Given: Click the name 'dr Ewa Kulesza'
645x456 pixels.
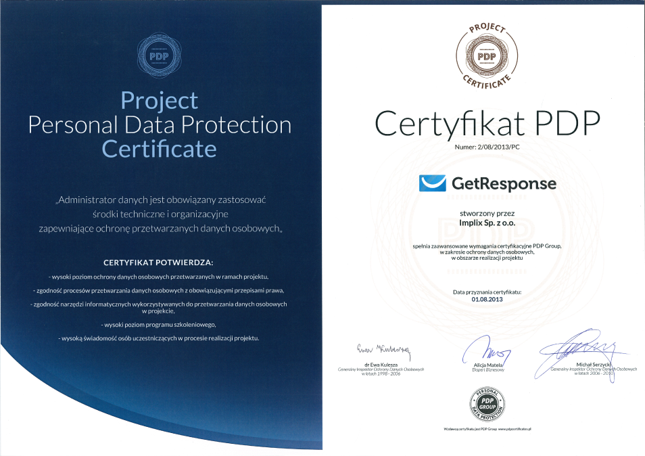Looking at the screenshot, I should [x=381, y=365].
